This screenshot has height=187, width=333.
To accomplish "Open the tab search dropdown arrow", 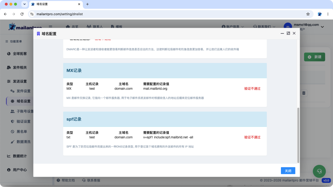I will point(24,4).
